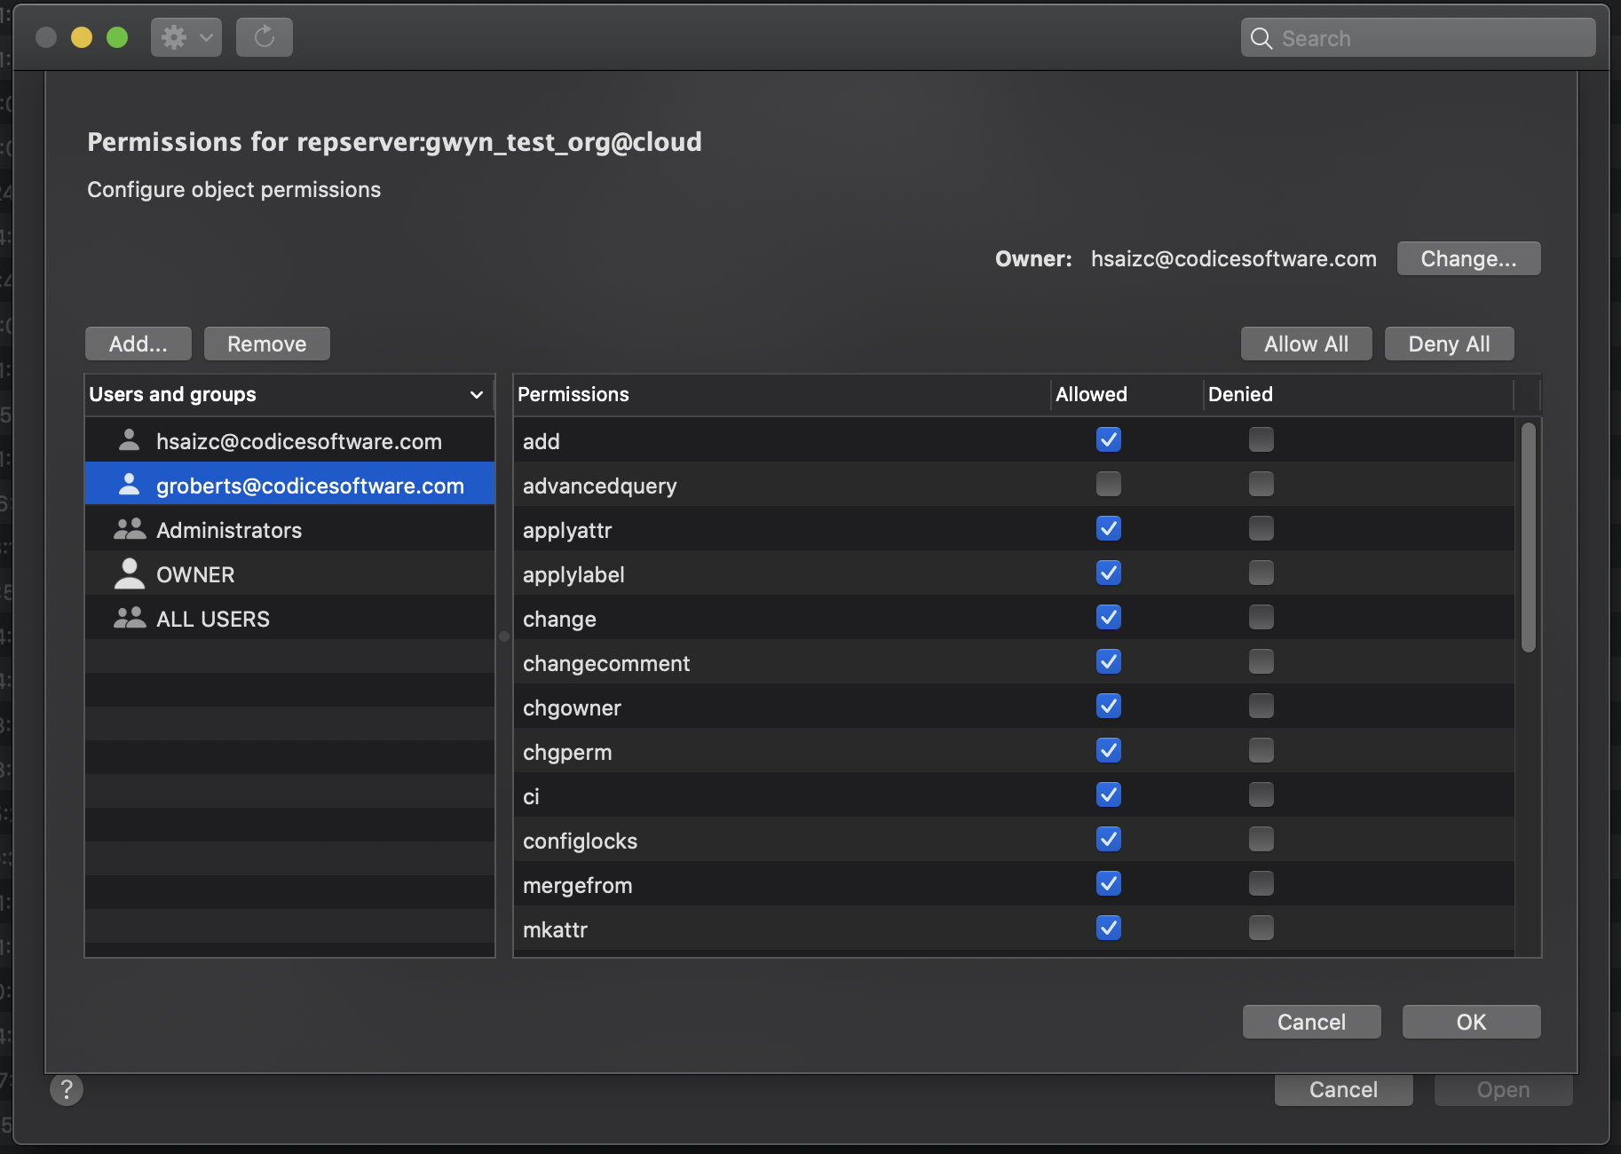1621x1154 pixels.
Task: Disable the Allowed checkbox for applylabel
Action: click(1108, 573)
